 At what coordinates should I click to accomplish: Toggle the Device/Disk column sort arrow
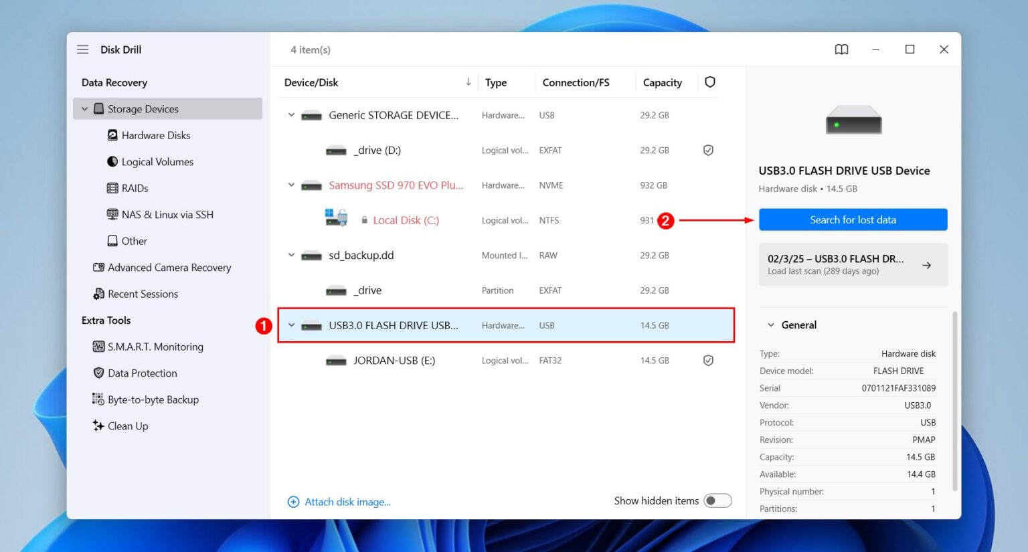[x=468, y=82]
